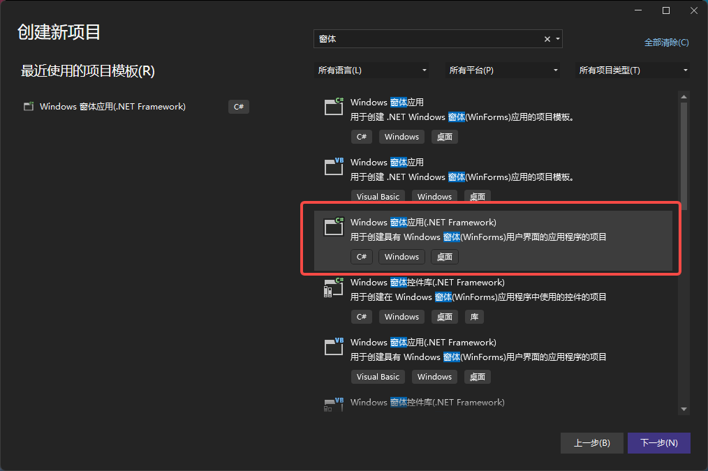Screen dimensions: 708x471
Task: Click the C# 窗体应用(.NET Framework) template icon
Action: [334, 227]
